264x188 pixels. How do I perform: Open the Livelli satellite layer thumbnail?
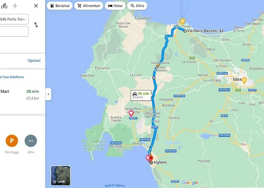pyautogui.click(x=60, y=176)
